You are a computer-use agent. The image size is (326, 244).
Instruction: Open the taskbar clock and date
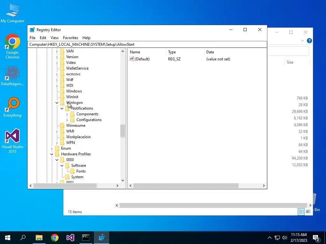[299, 238]
